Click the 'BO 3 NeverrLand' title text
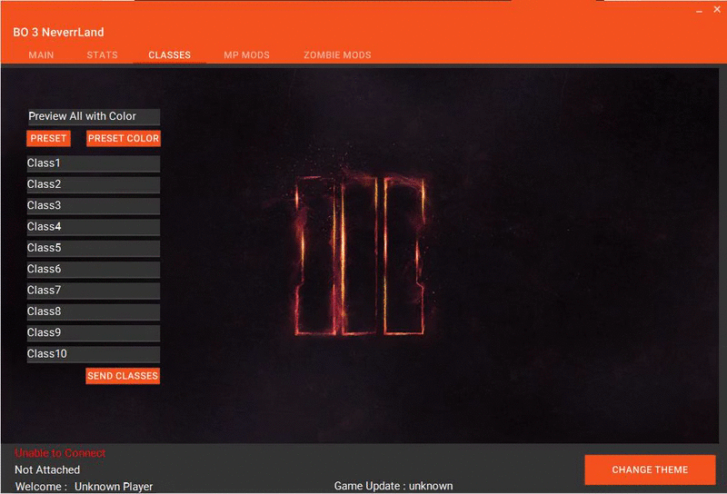The image size is (727, 494). pyautogui.click(x=58, y=32)
